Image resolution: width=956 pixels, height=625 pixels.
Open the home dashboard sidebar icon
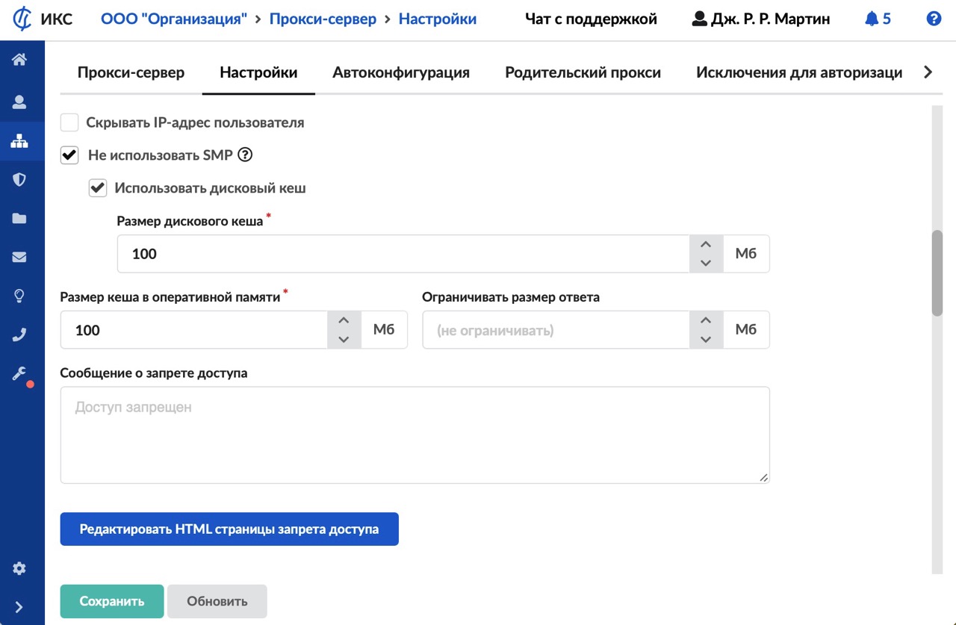(19, 60)
